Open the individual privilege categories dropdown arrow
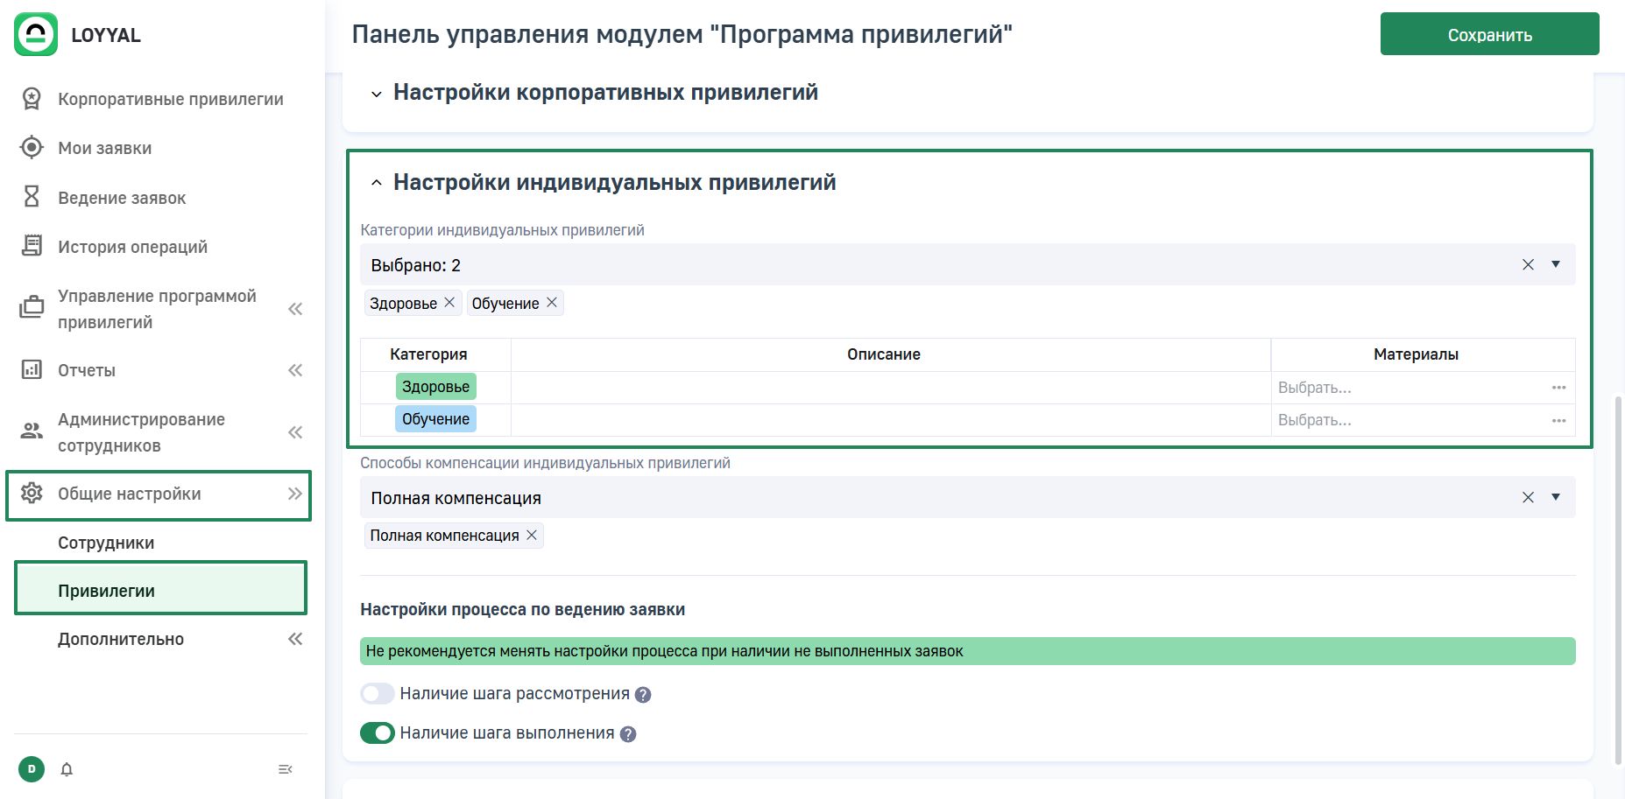 pos(1556,264)
